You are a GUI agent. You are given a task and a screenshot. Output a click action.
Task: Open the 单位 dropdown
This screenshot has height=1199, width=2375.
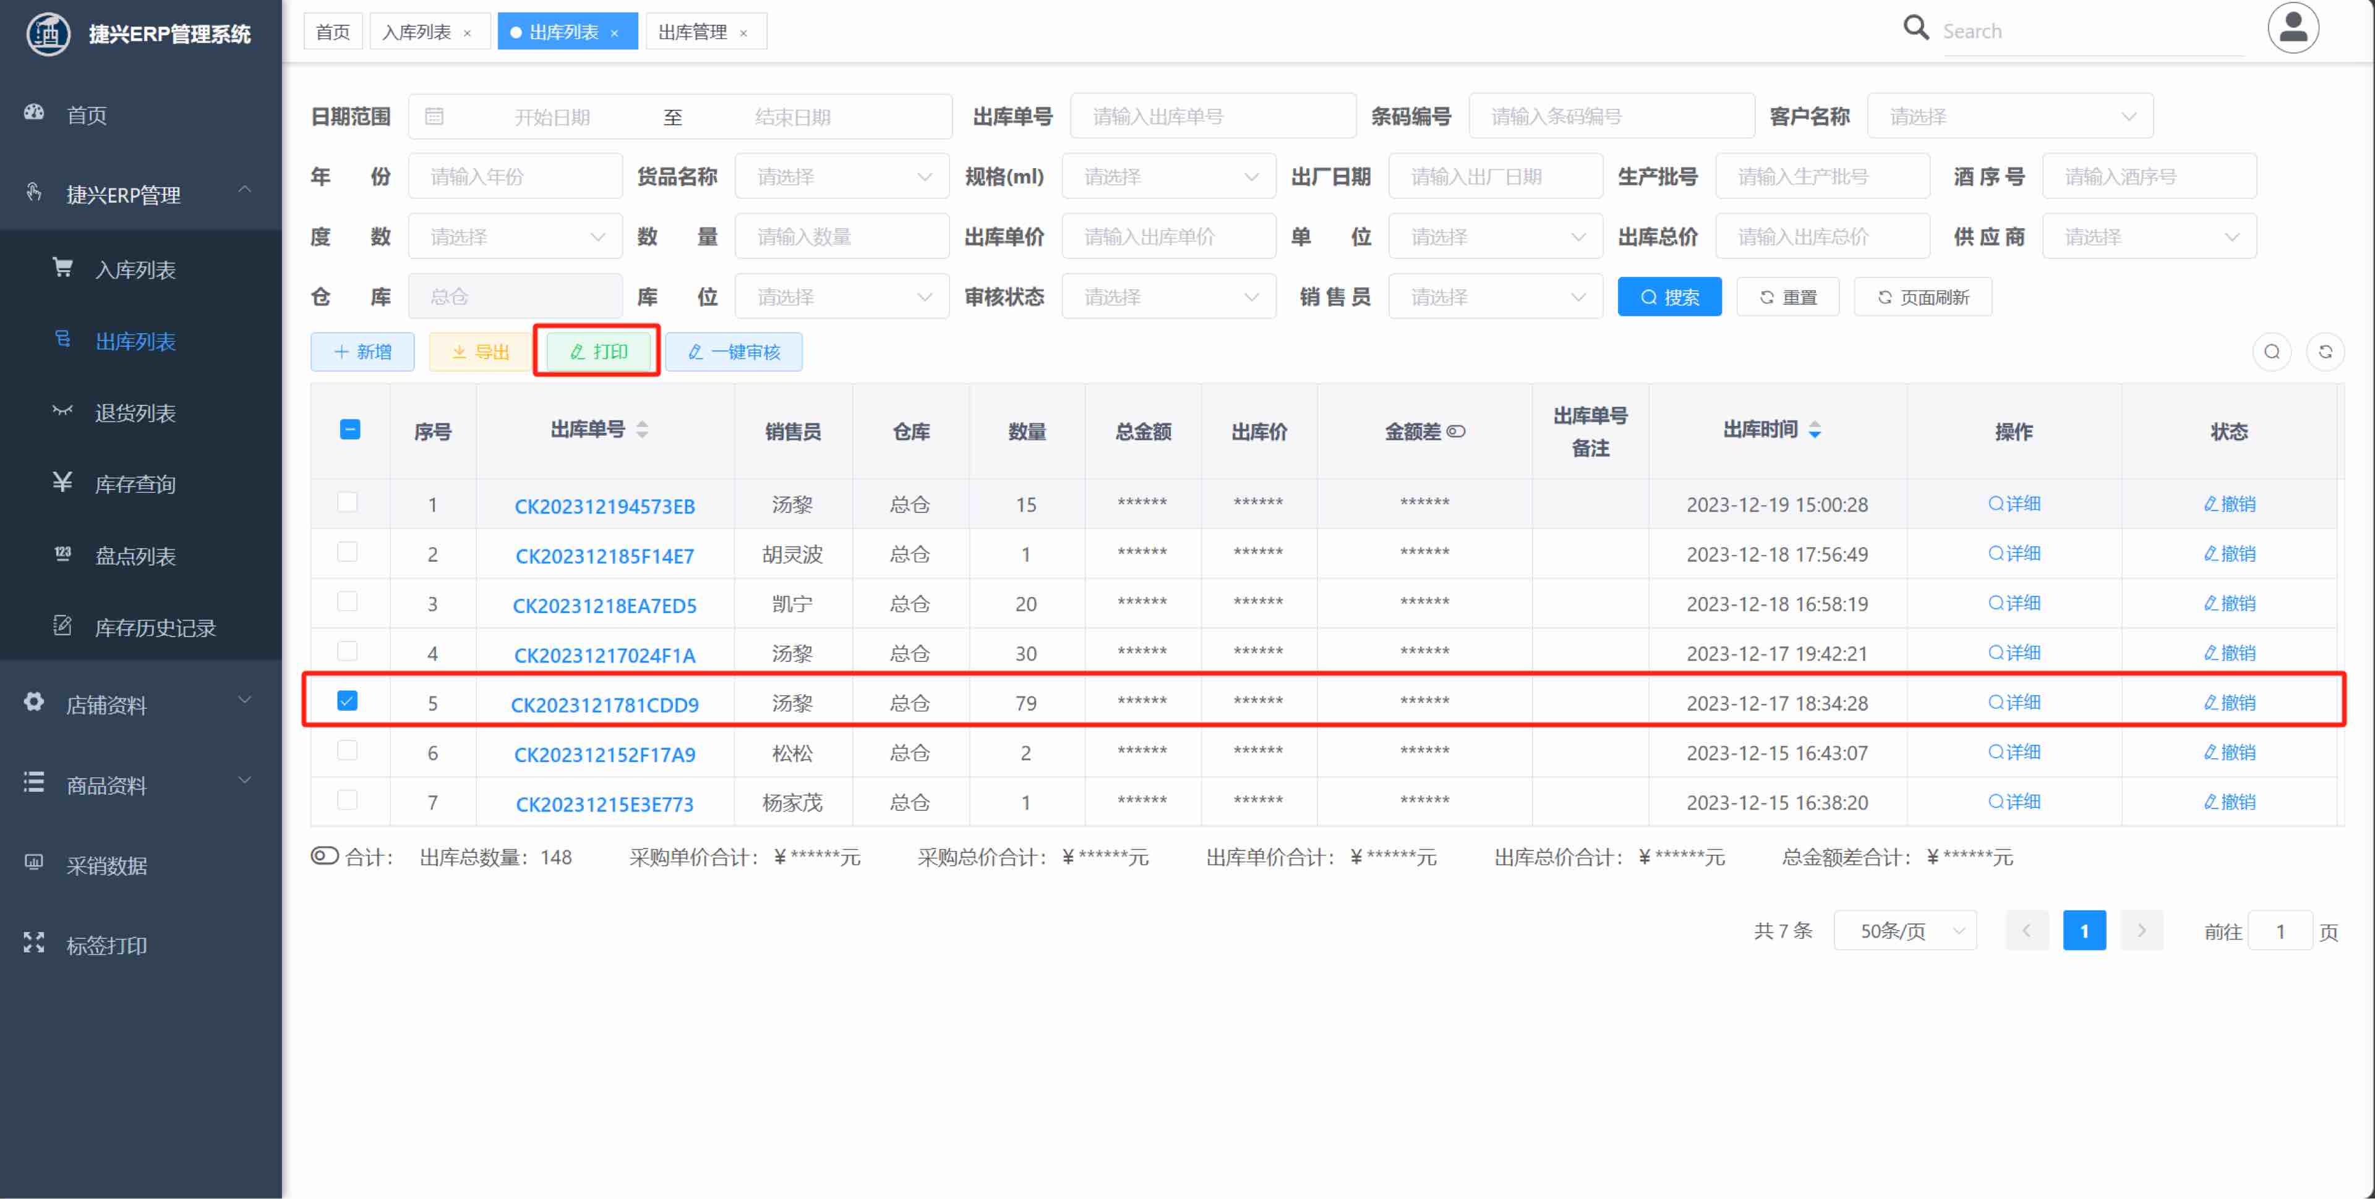click(1496, 237)
